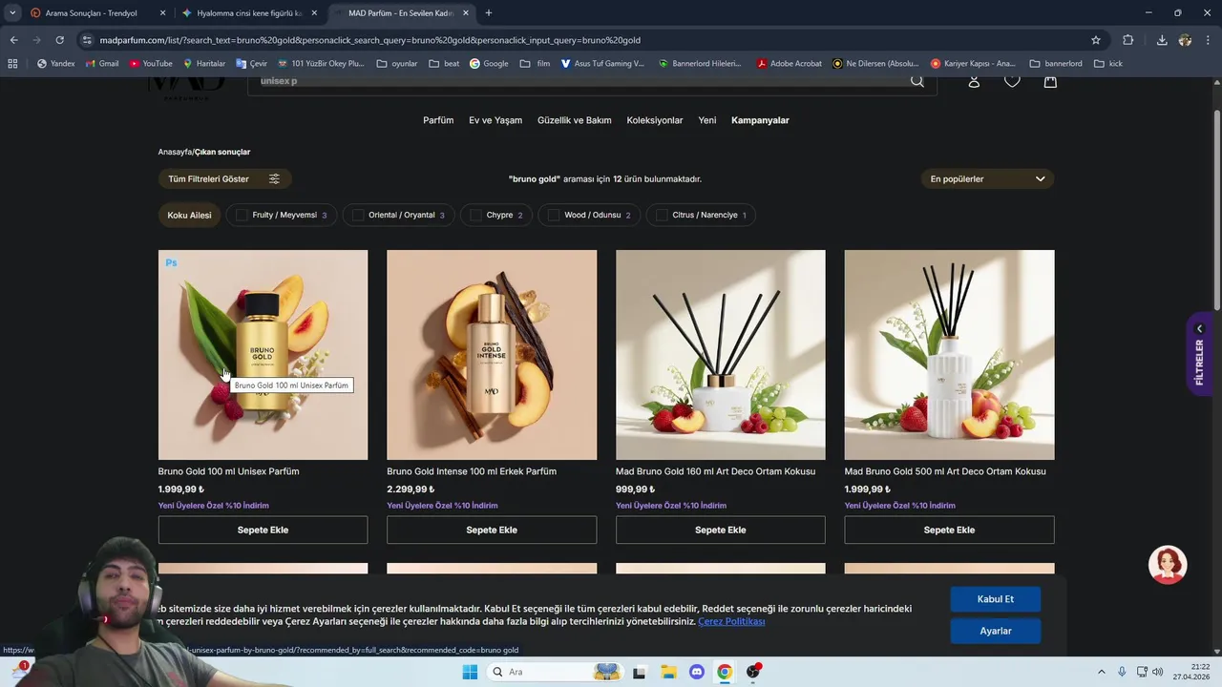The height and width of the screenshot is (687, 1222).
Task: Reload the page with the refresh icon
Action: [x=59, y=40]
